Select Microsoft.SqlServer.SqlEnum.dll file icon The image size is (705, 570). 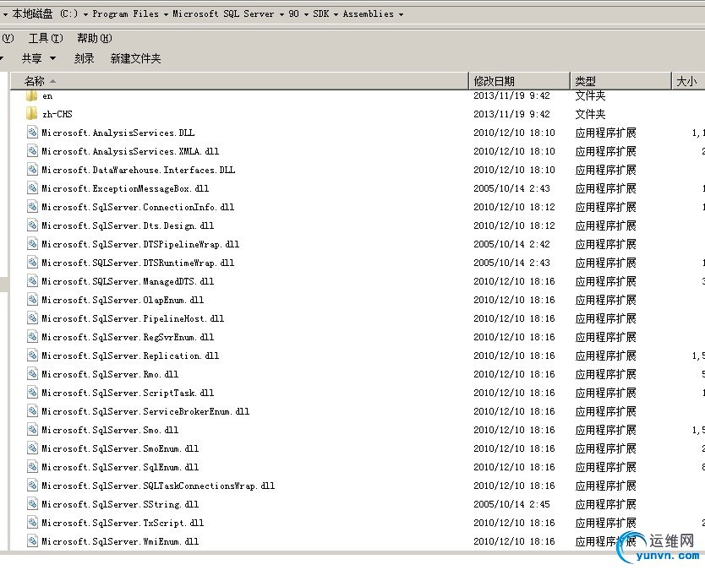[32, 467]
